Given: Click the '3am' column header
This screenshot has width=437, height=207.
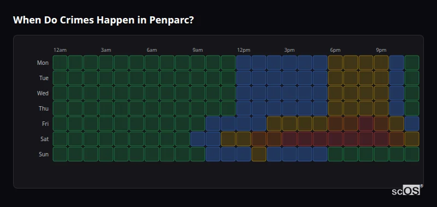Looking at the screenshot, I should [106, 50].
